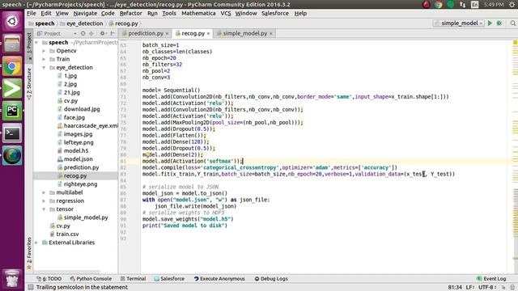Click the network indicator in system tray
Screen dimensions: 518x291
[x=462, y=4]
